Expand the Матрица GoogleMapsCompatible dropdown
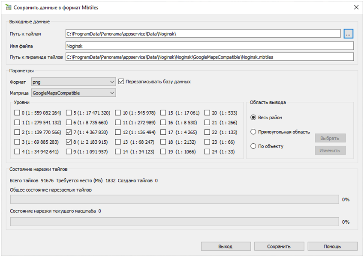364x257 pixels. 73,93
